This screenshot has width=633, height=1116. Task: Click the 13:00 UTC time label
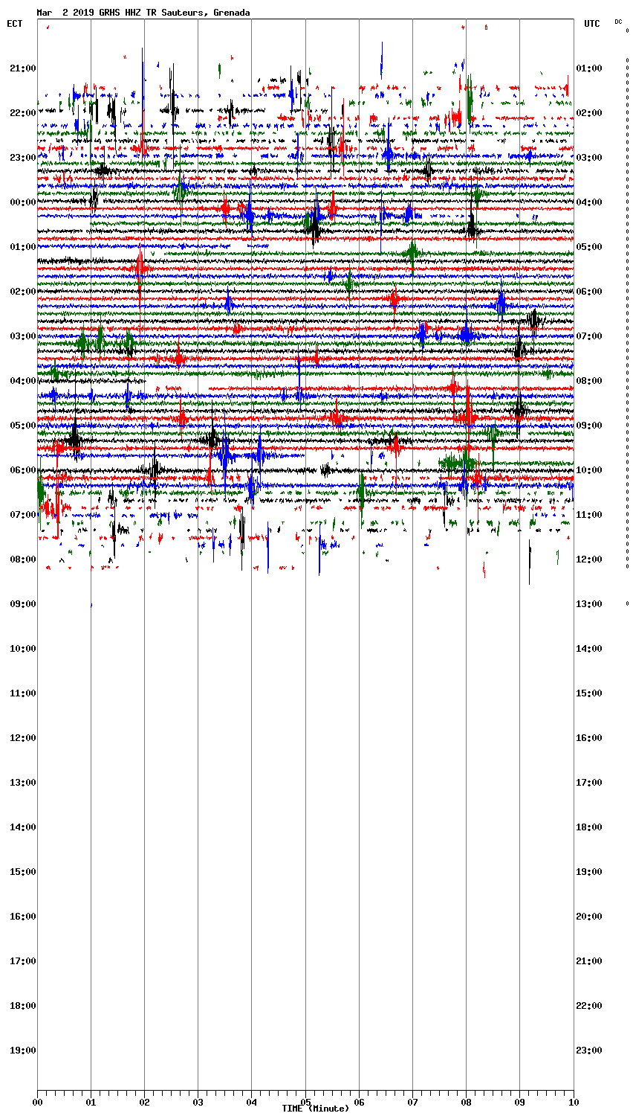coord(589,604)
